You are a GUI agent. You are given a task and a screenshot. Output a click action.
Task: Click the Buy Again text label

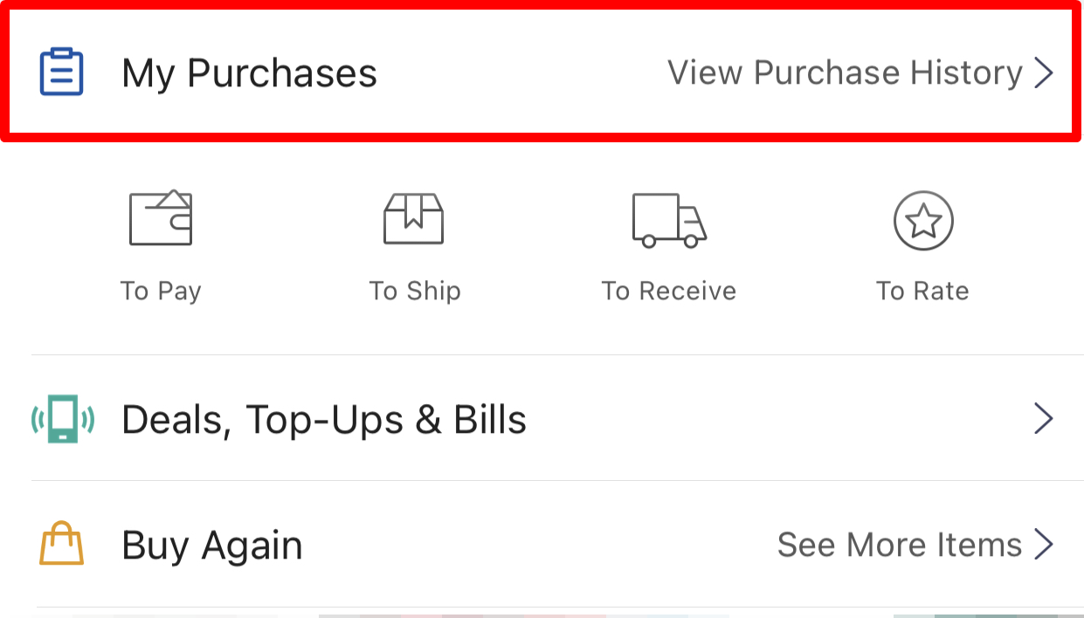212,545
